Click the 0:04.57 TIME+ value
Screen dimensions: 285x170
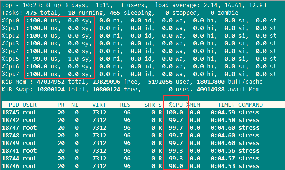[x=223, y=158]
